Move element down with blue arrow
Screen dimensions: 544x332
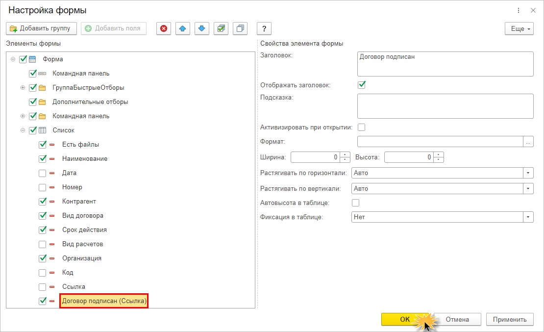point(201,28)
